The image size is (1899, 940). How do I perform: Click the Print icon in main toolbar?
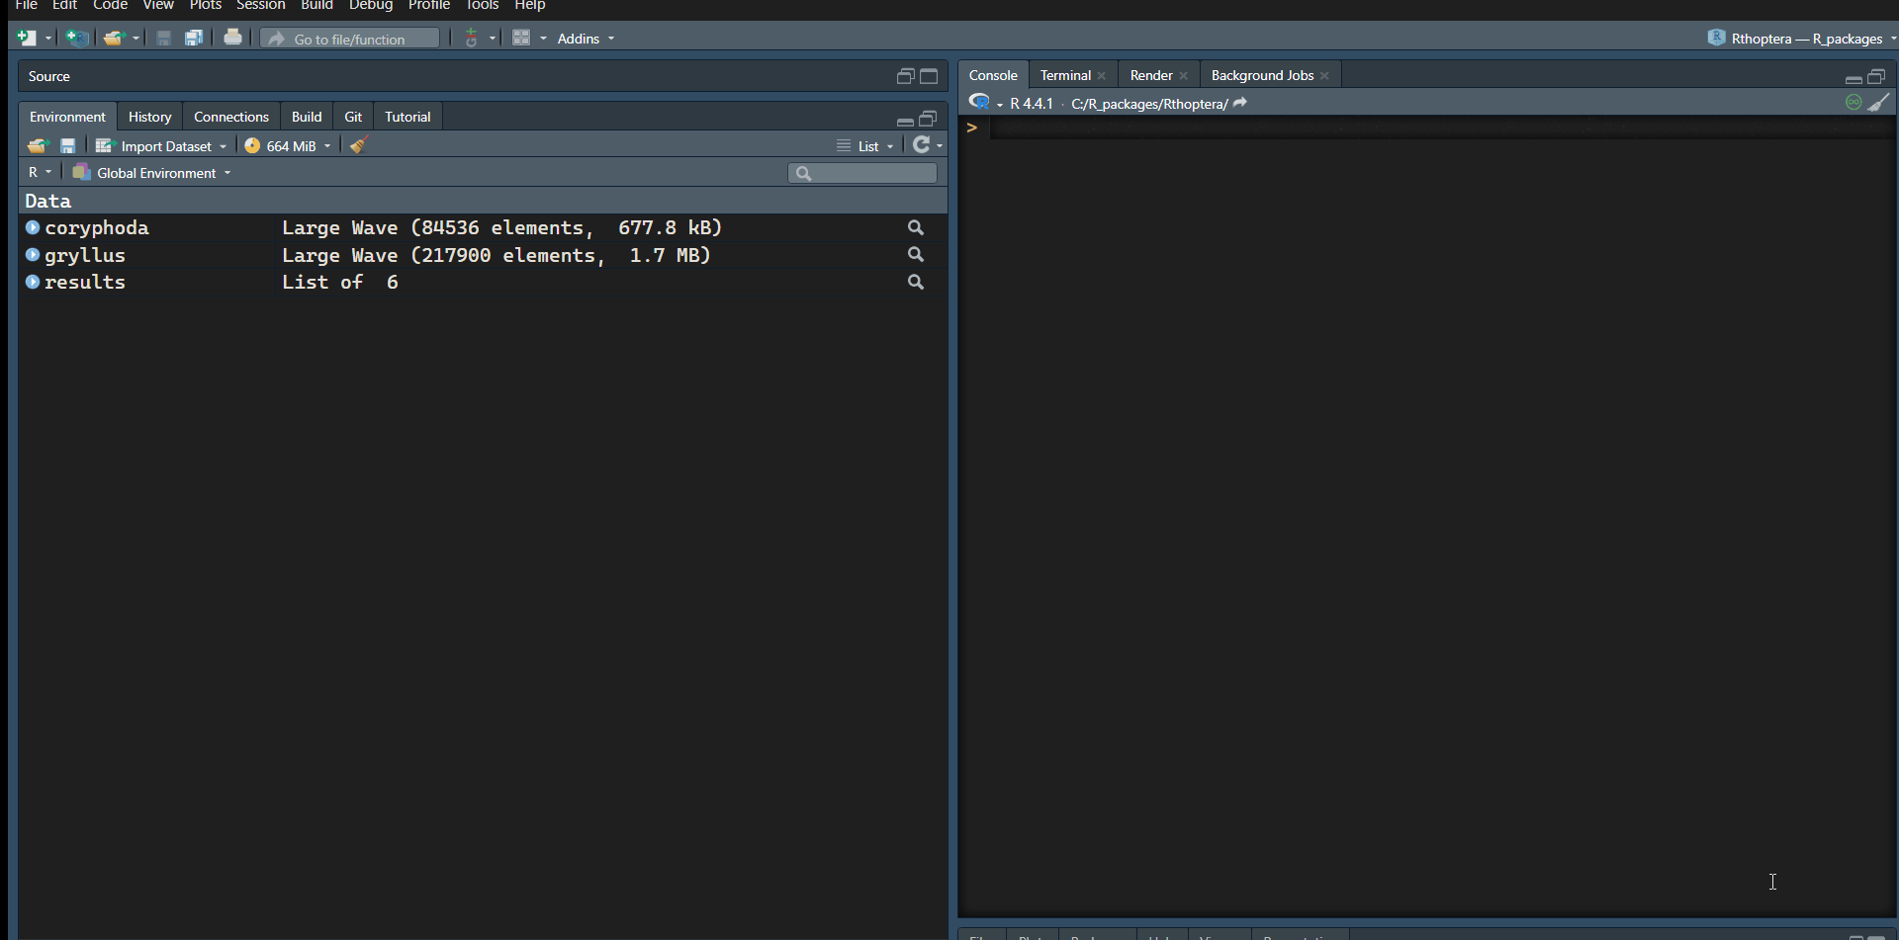232,38
